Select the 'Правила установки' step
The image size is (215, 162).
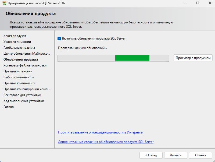(18, 71)
